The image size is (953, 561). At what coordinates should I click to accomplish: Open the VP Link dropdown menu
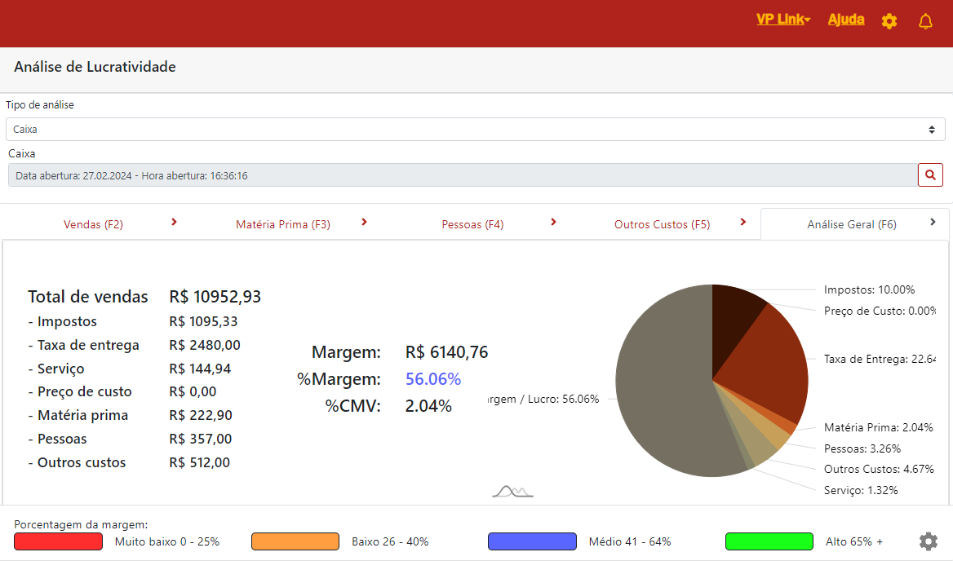click(x=782, y=20)
